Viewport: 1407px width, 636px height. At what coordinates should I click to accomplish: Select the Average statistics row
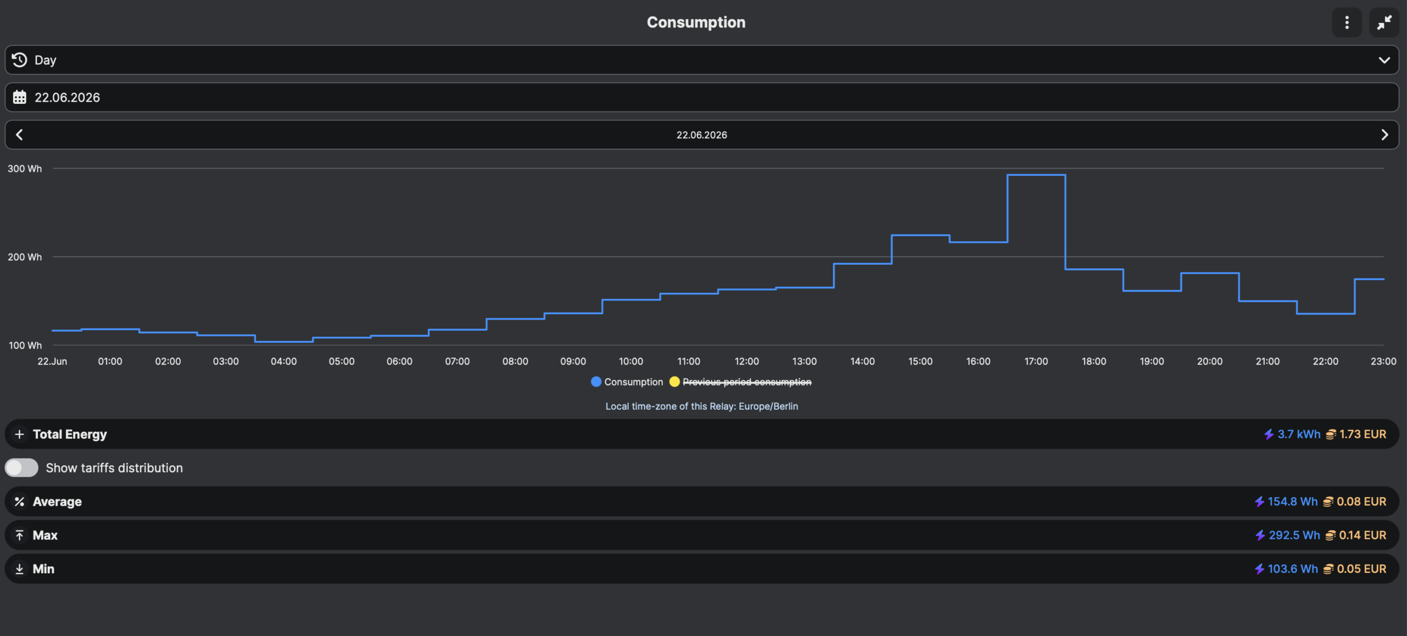pyautogui.click(x=702, y=501)
